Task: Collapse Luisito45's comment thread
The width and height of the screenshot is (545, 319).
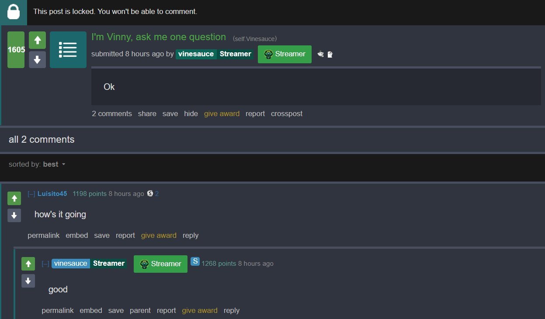Action: coord(31,194)
